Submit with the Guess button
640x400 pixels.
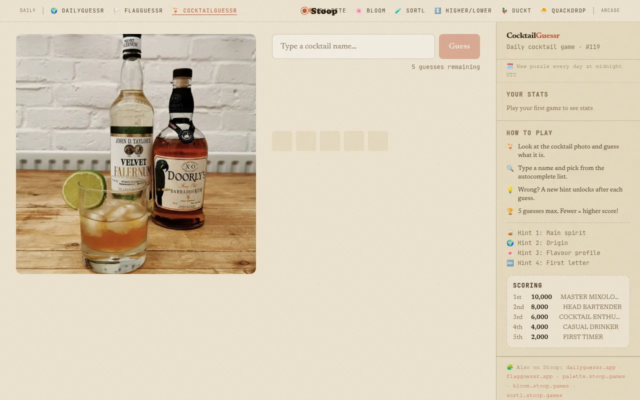pos(459,46)
